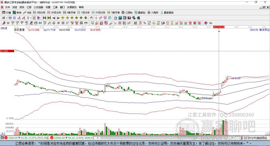270x146 pixels.
Task: Launch the 江恩轮 Gann wheel
Action: click(127, 13)
